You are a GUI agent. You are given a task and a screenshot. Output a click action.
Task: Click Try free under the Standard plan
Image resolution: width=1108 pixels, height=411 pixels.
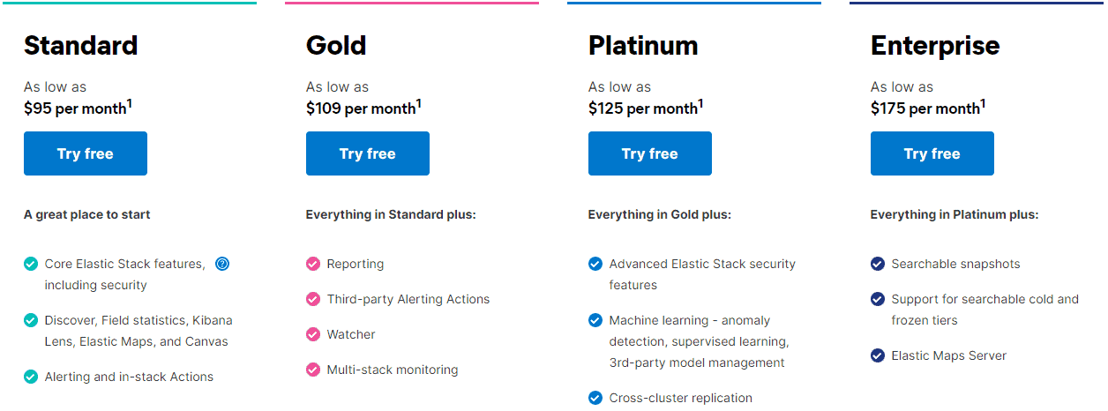[x=86, y=153]
